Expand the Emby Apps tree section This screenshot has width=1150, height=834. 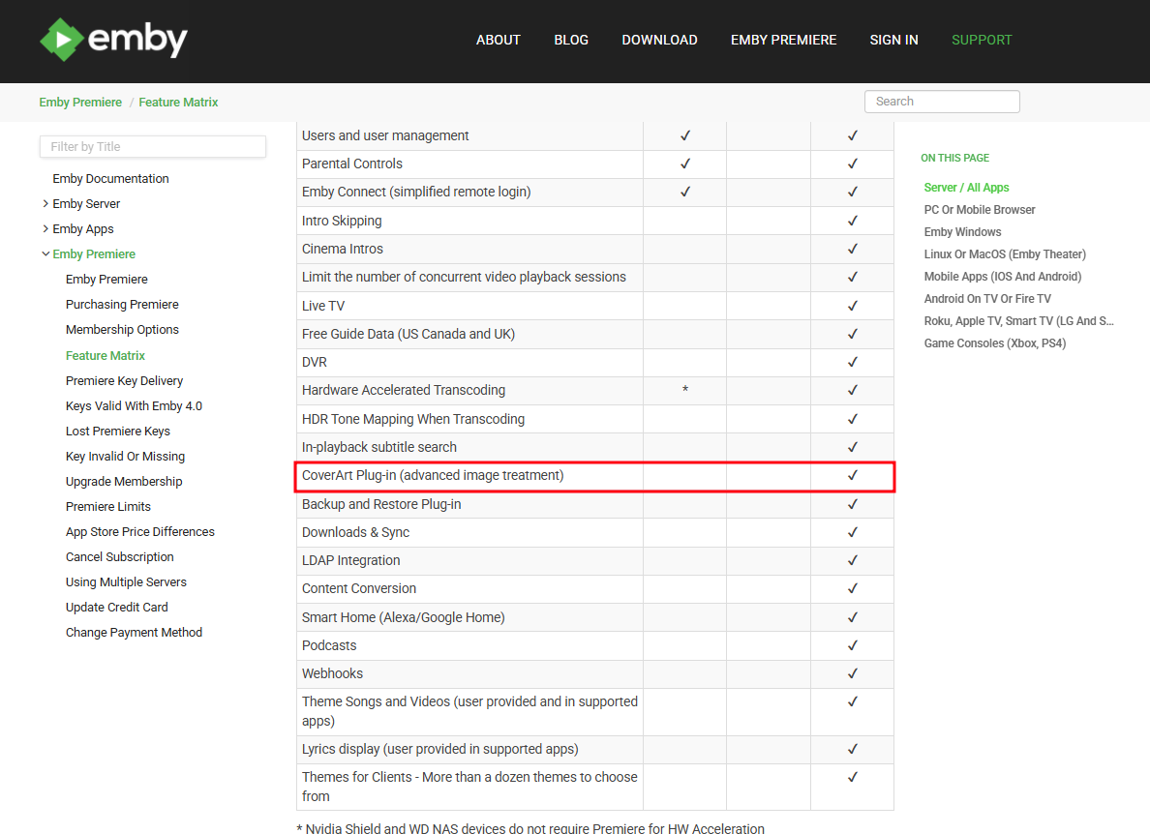click(x=45, y=229)
